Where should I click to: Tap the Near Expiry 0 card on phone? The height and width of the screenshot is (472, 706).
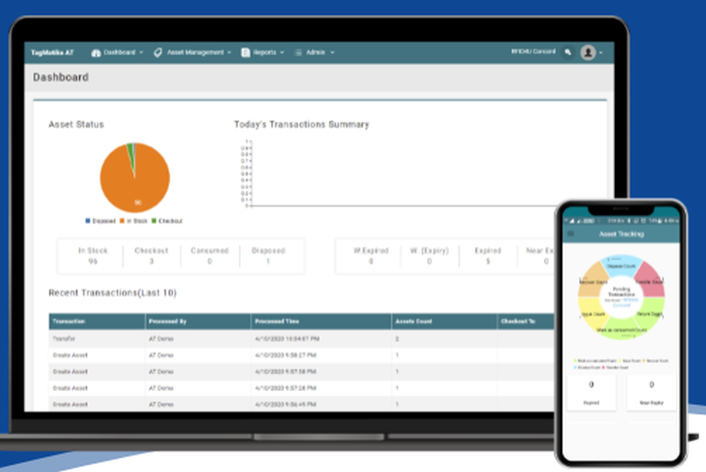(651, 392)
